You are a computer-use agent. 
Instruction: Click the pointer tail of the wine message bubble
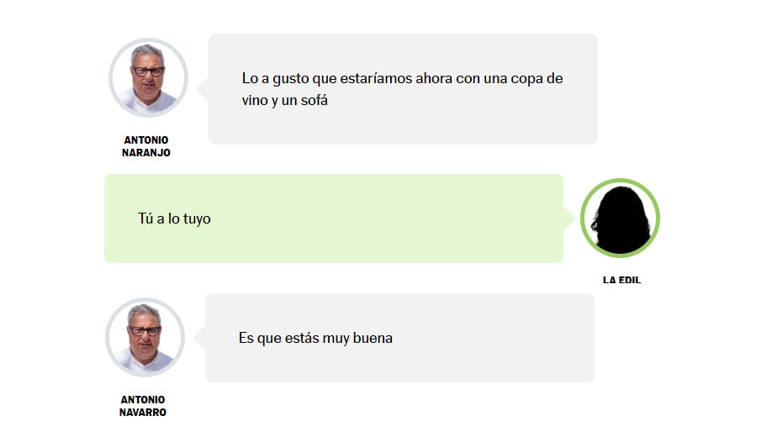point(203,89)
